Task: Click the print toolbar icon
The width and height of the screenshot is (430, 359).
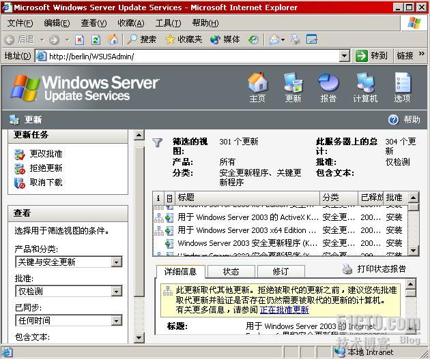Action: (x=296, y=40)
